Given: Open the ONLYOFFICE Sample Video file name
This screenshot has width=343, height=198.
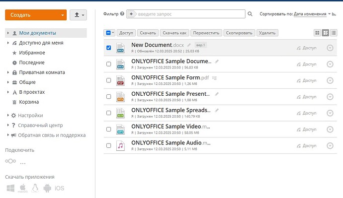Looking at the screenshot, I should pos(171,127).
